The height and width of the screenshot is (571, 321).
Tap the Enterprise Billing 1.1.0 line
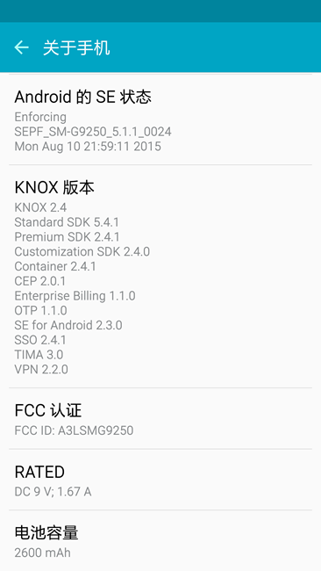[x=75, y=296]
